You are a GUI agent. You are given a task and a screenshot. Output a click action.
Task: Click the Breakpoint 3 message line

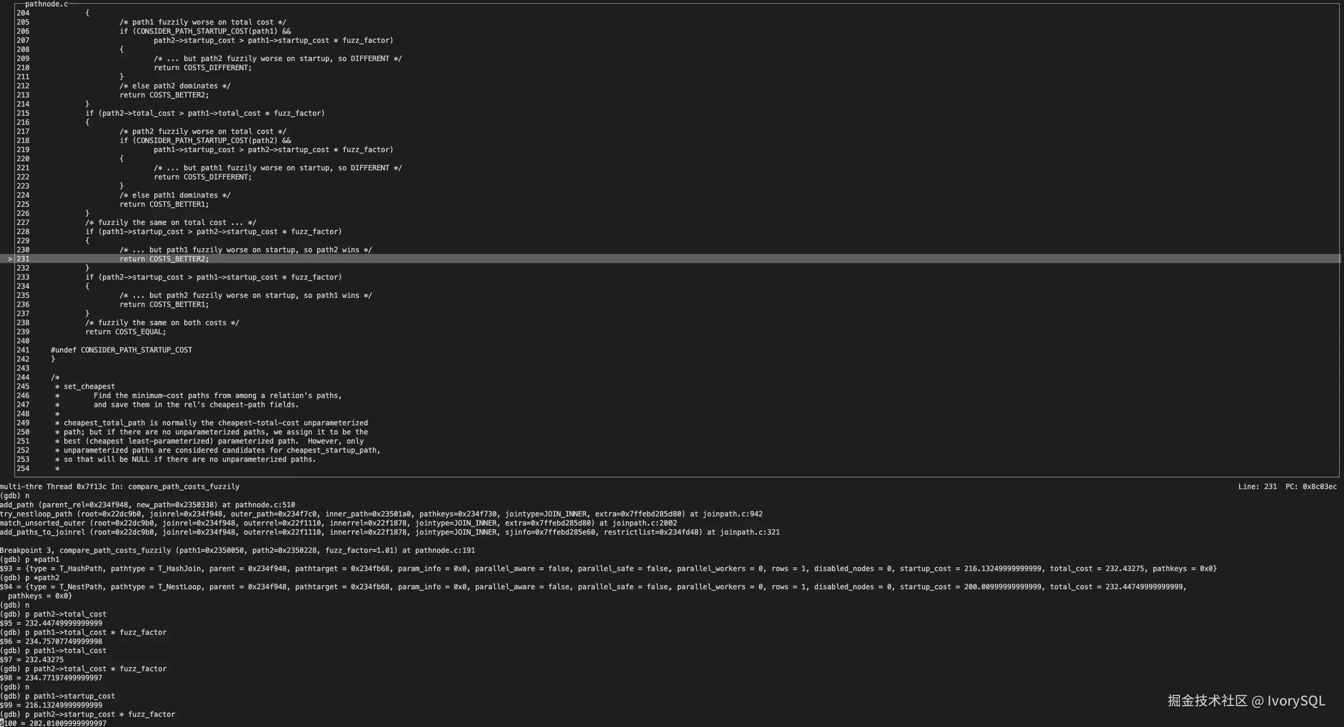pos(237,551)
